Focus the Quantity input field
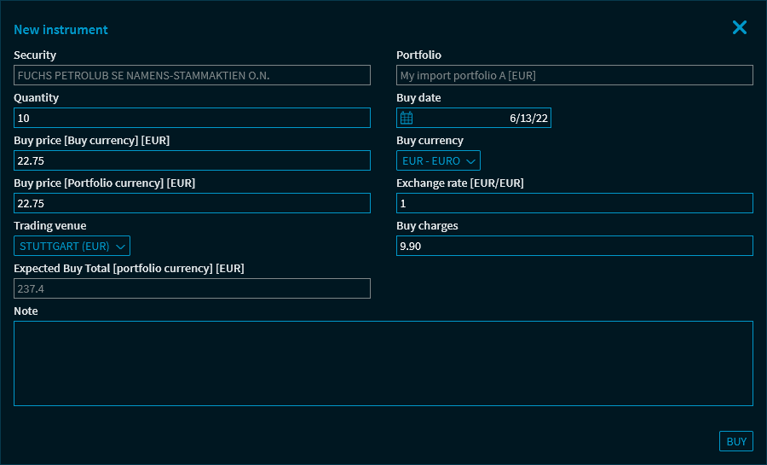 coord(192,119)
